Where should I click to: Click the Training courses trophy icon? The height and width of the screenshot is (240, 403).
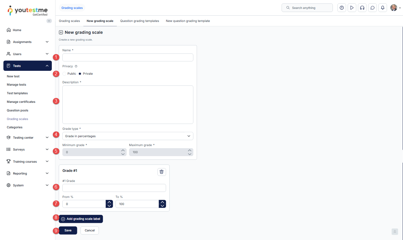[9, 161]
